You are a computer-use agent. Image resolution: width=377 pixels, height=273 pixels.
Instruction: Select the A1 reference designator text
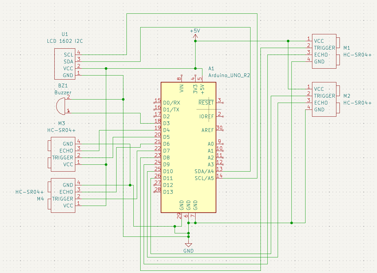point(211,68)
